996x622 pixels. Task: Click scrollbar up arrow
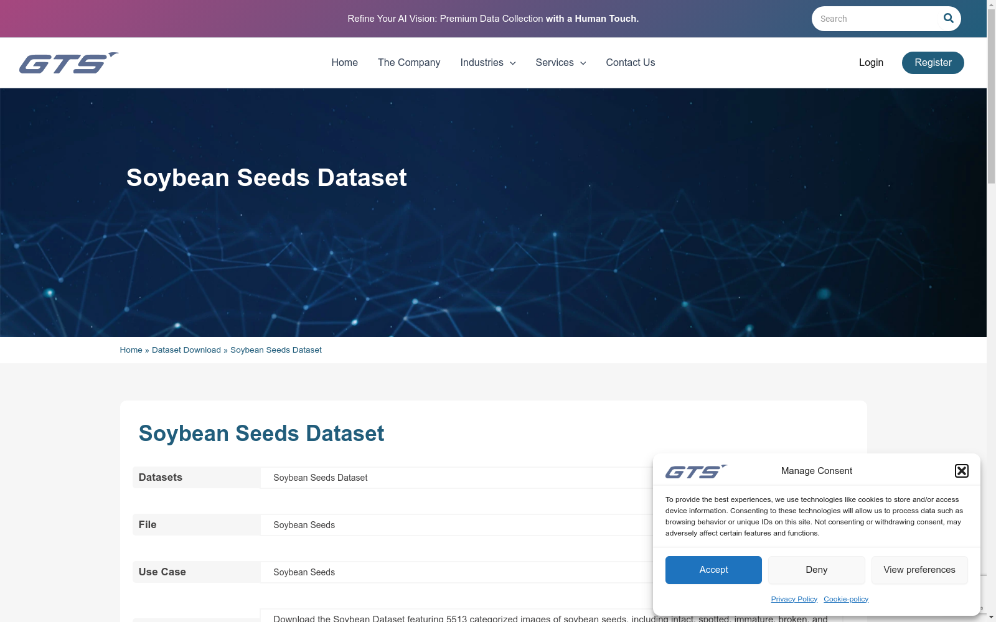(991, 4)
